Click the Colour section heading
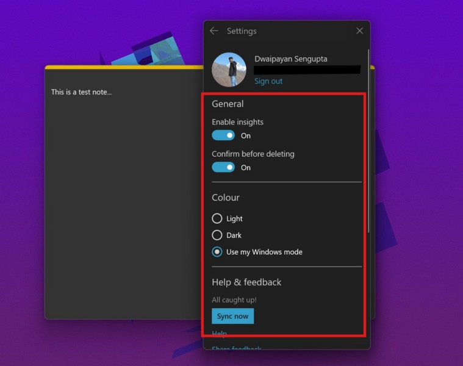Screen dimensions: 463x366 click(x=226, y=198)
